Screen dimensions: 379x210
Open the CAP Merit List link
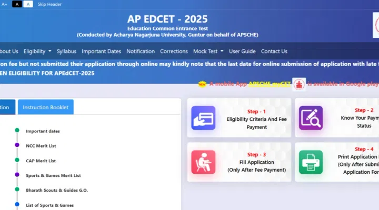41,161
